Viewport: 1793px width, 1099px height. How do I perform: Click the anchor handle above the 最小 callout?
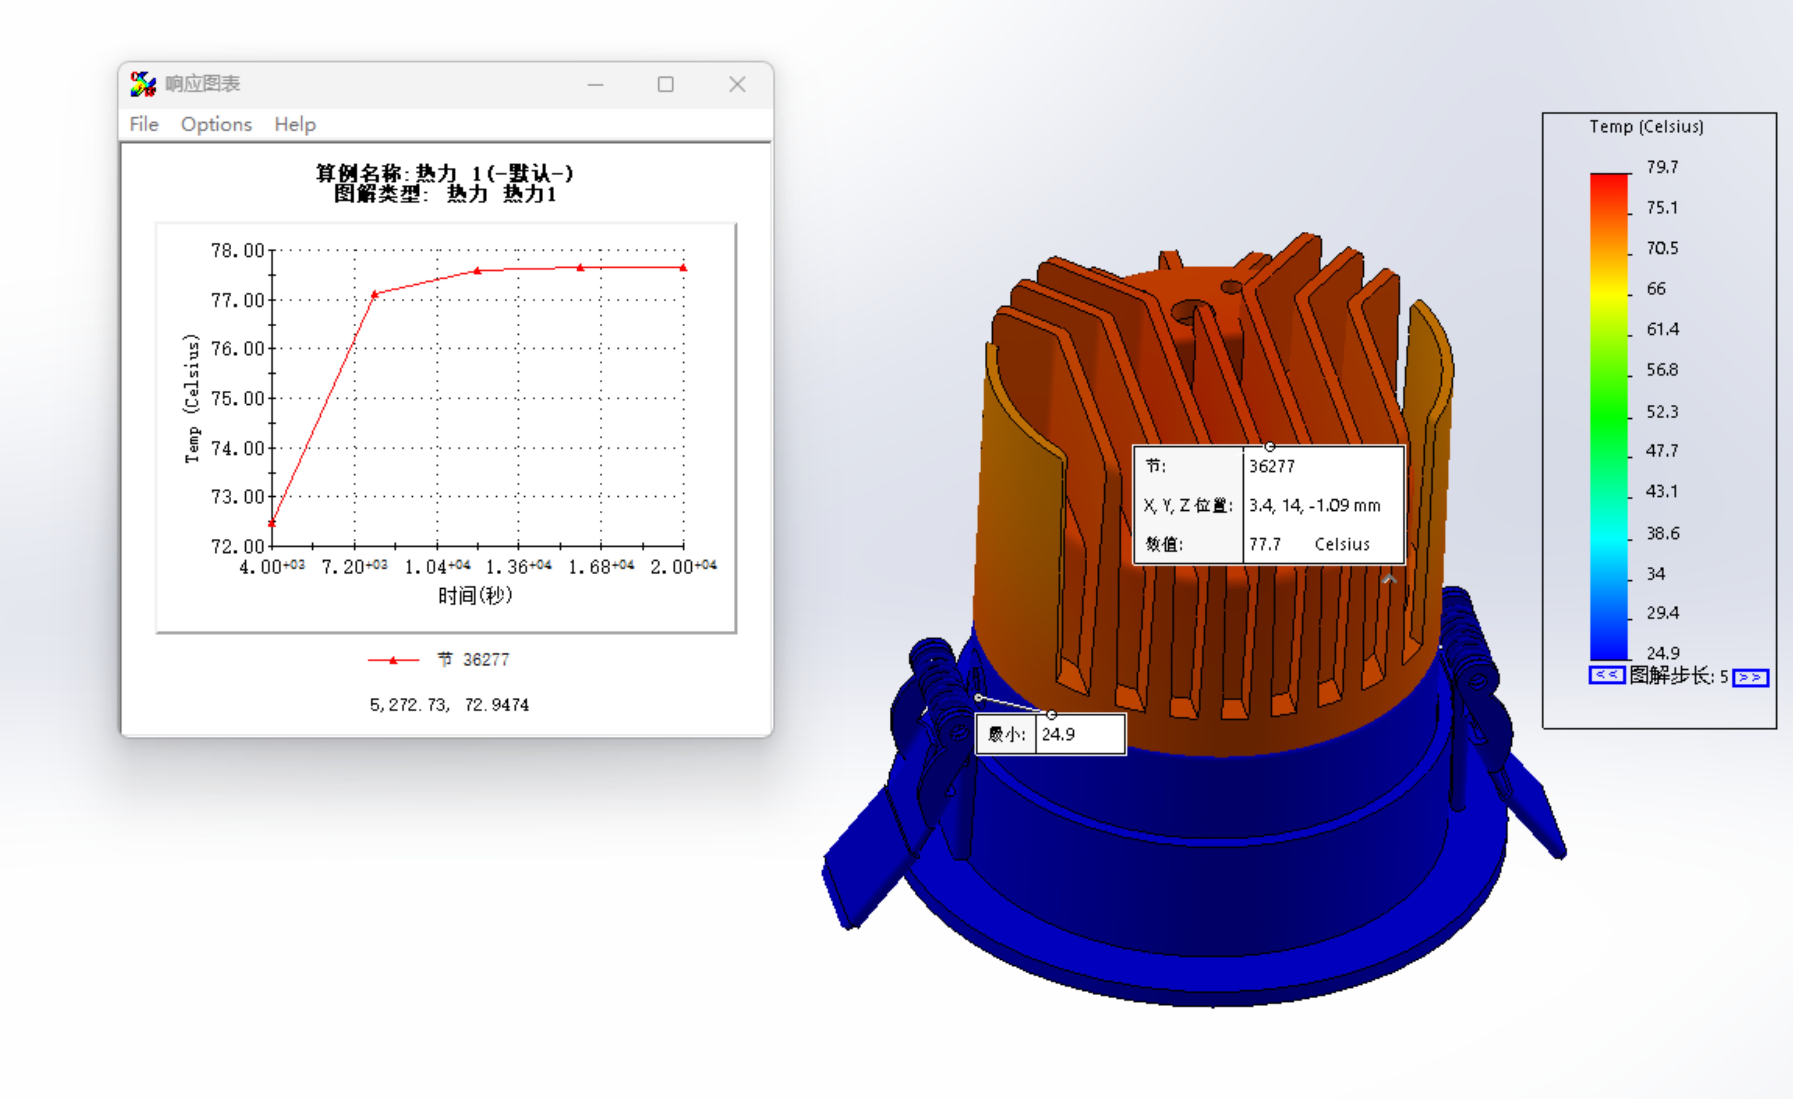click(1051, 714)
